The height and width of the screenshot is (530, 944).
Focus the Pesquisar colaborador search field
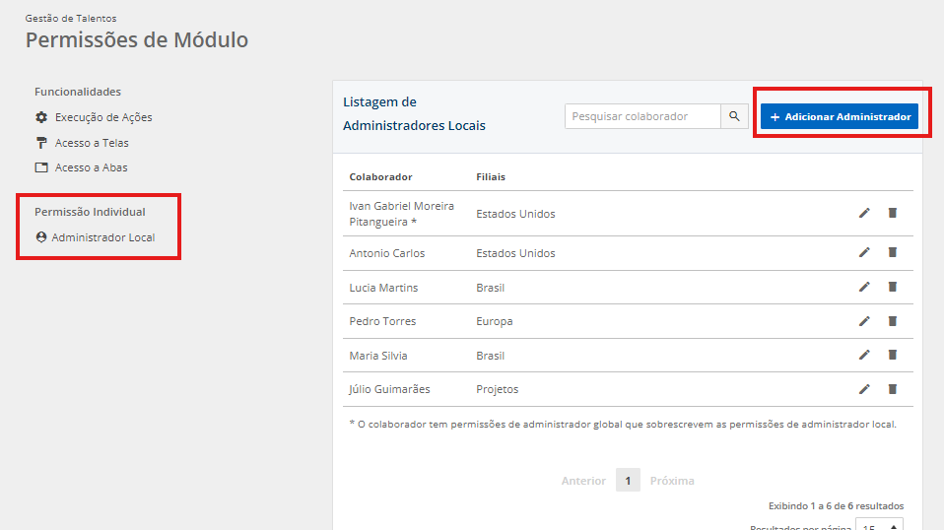point(642,116)
